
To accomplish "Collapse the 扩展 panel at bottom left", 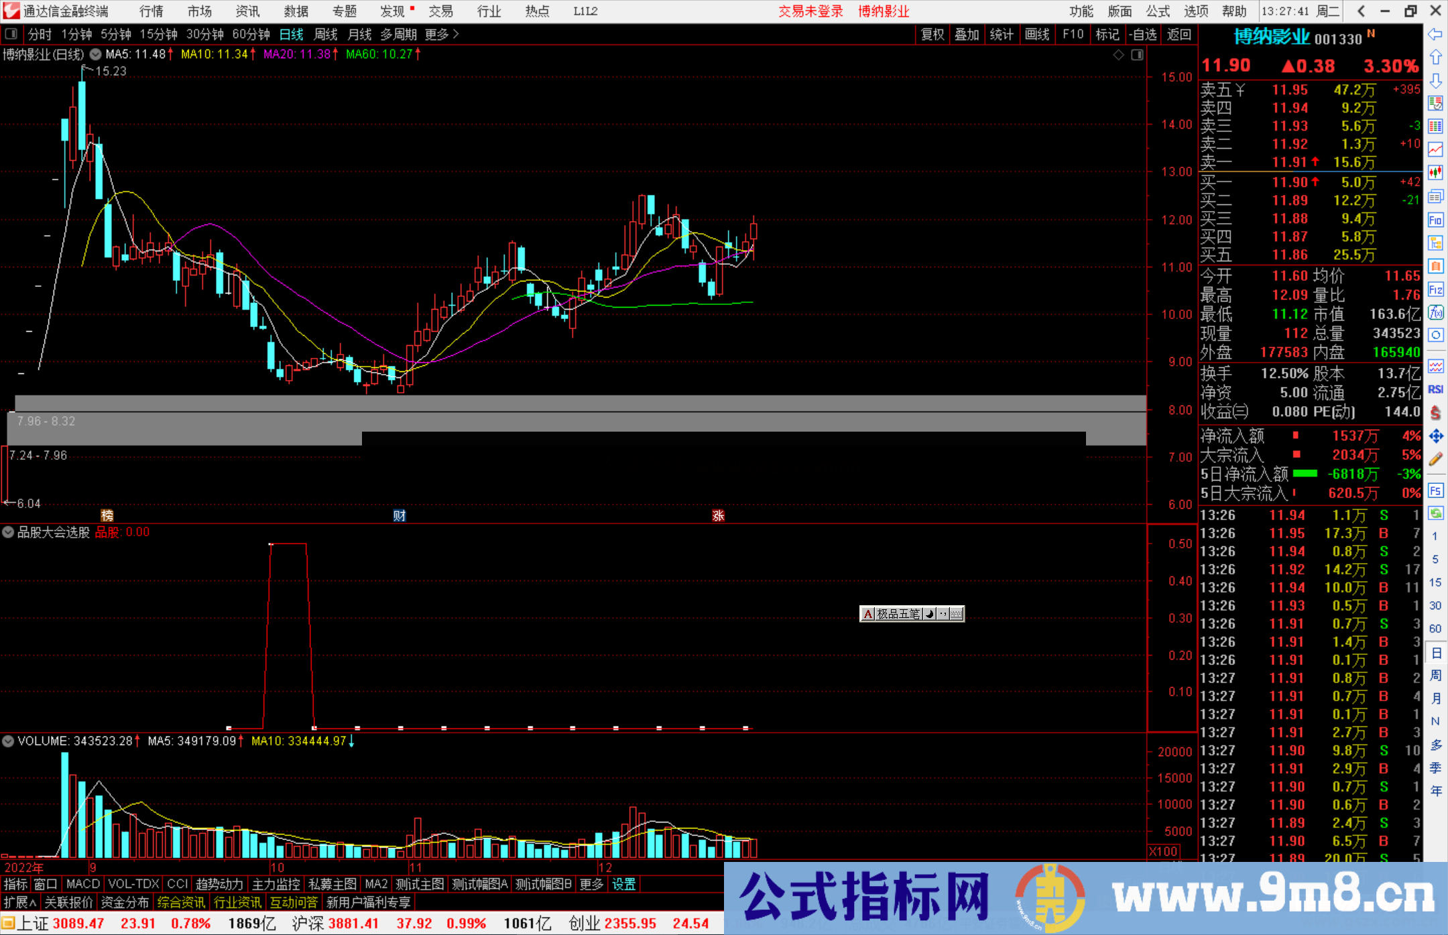I will point(18,902).
